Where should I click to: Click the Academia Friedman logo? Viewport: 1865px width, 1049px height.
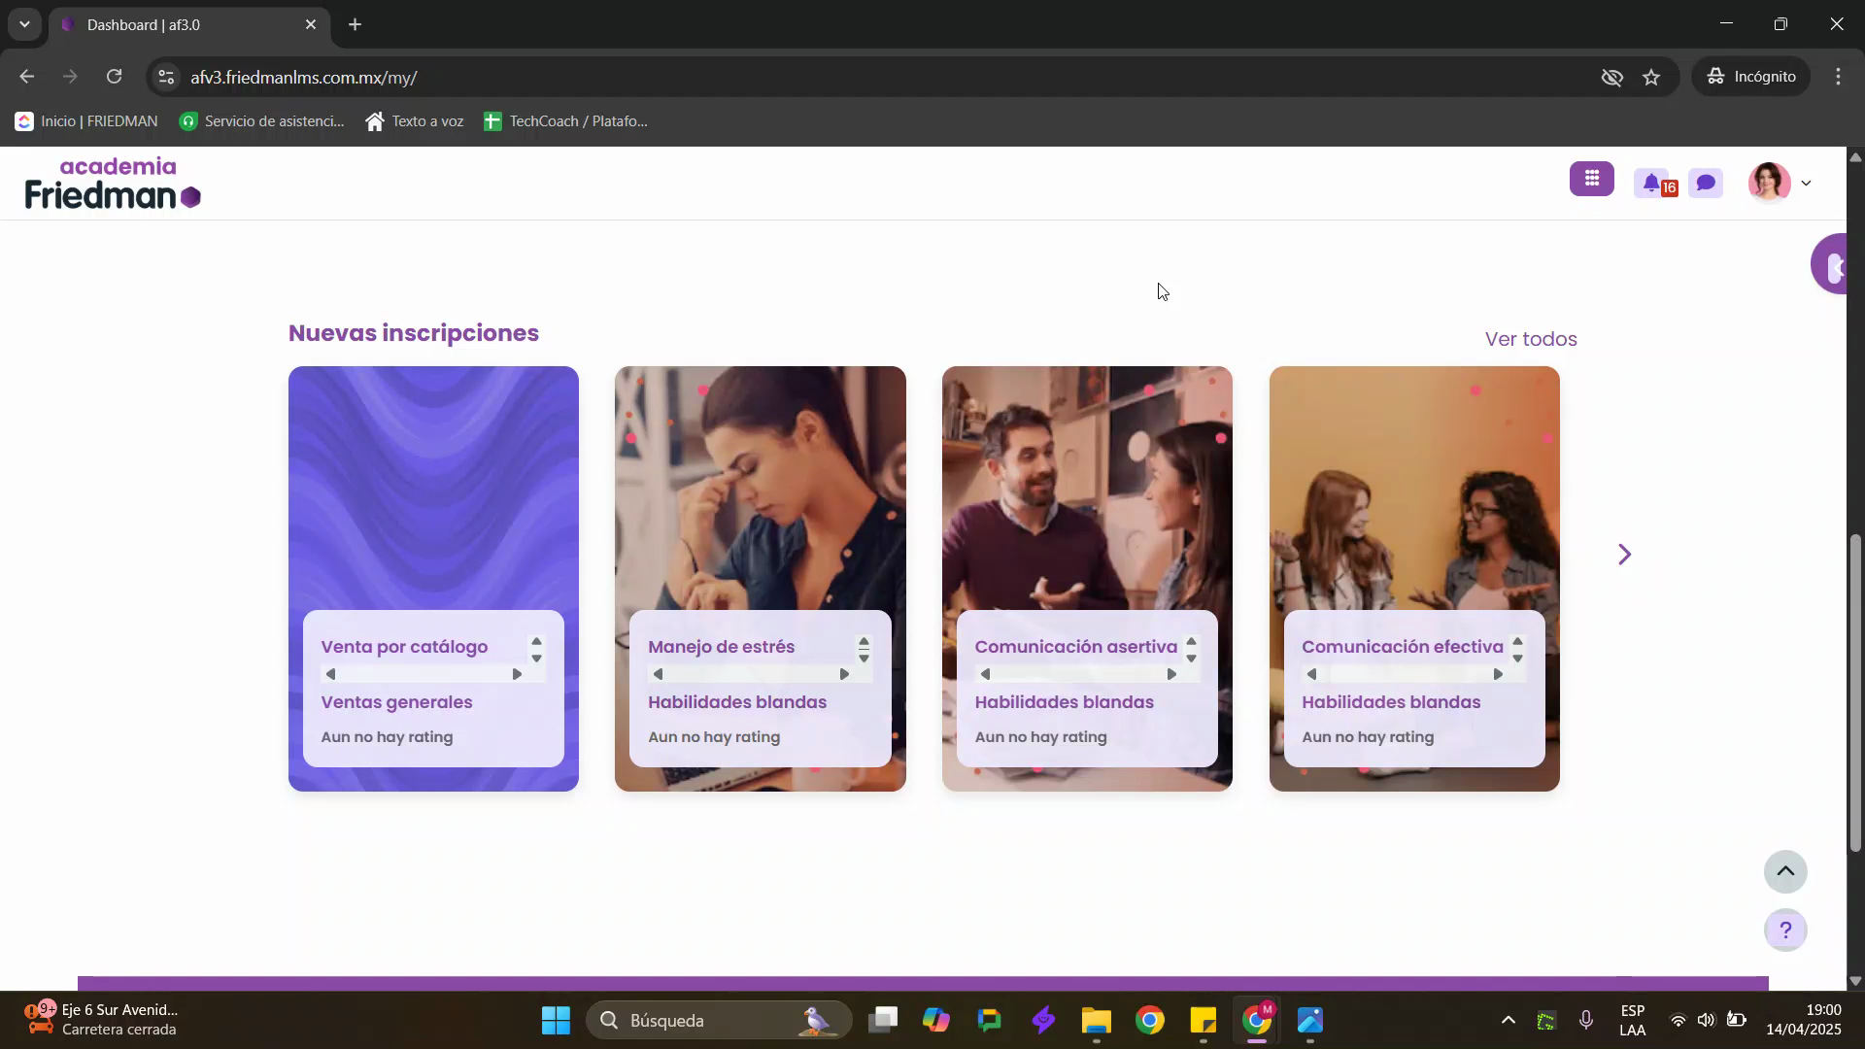(x=113, y=184)
